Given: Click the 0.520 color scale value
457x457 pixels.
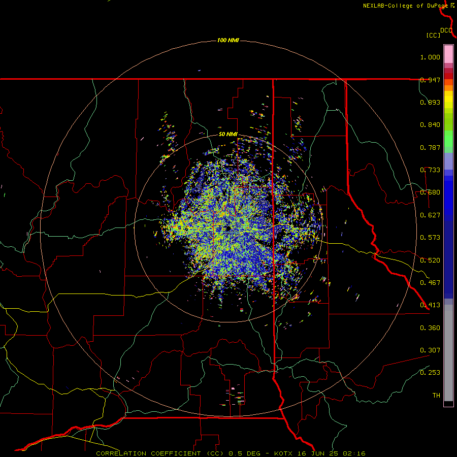Looking at the screenshot, I should tap(430, 260).
